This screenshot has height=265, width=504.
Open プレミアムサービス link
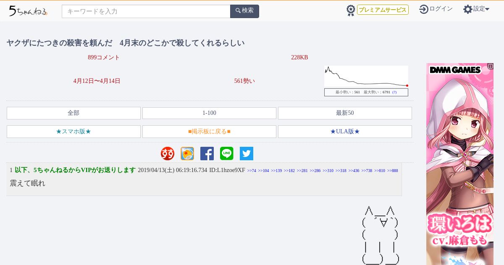pyautogui.click(x=383, y=10)
